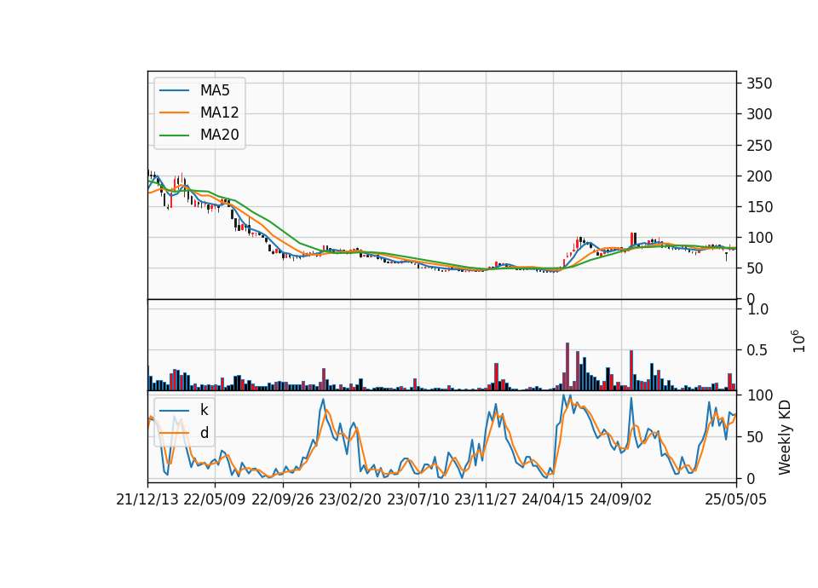Viewport: 818px width, 588px height.
Task: Click the 0.5 volume axis label
Action: coord(758,350)
